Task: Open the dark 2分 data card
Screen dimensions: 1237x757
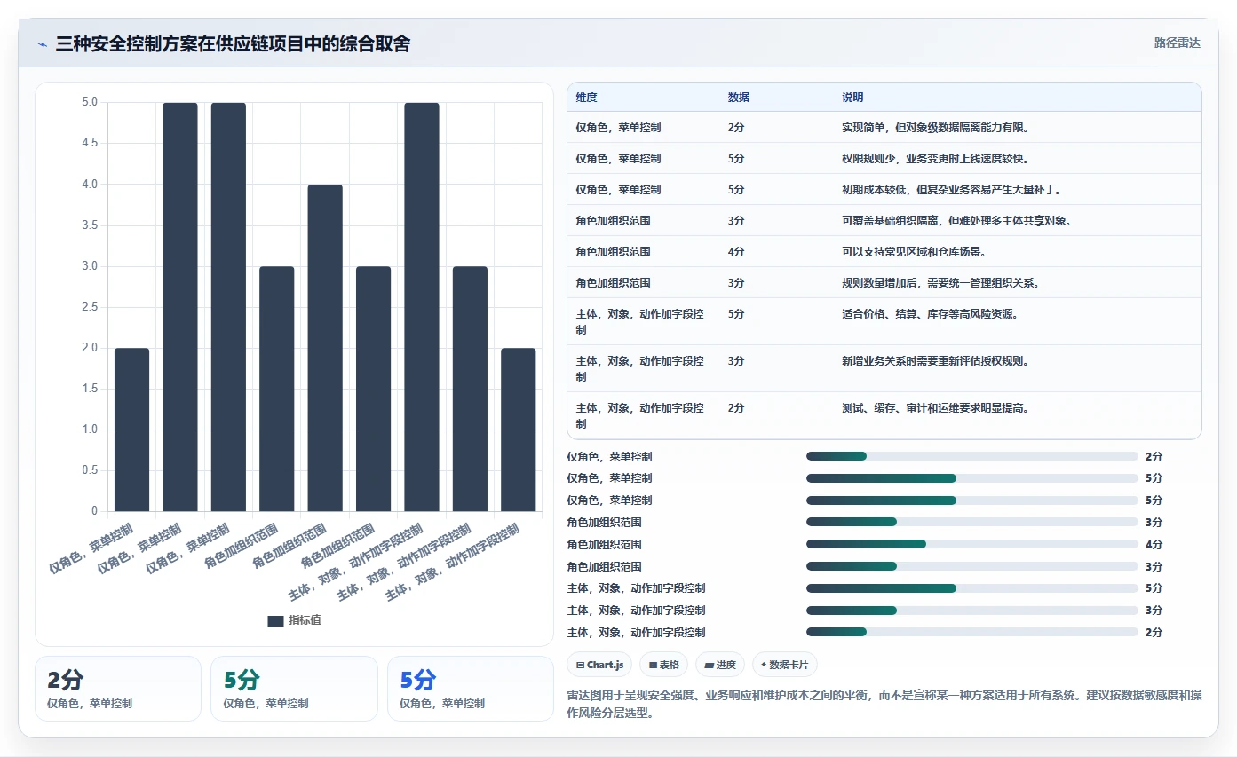Action: pyautogui.click(x=118, y=689)
